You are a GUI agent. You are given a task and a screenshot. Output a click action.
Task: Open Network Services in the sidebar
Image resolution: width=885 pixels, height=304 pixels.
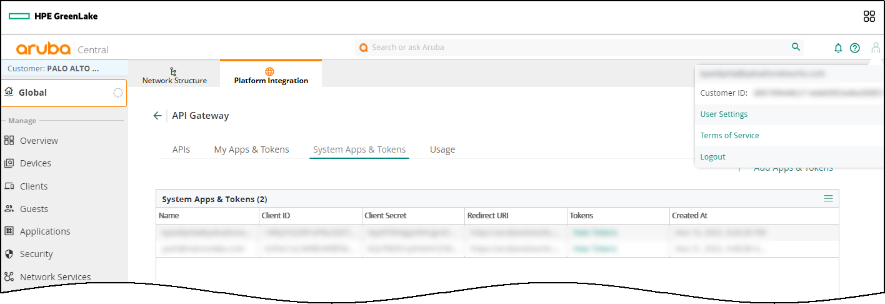coord(55,276)
